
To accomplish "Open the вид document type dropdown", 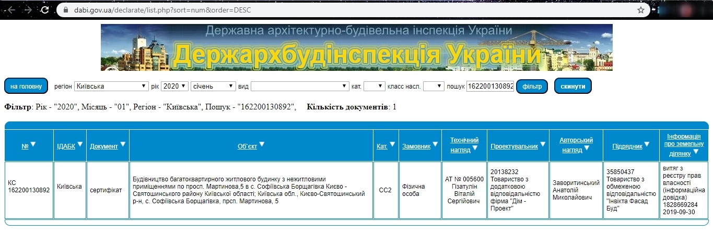I will coord(300,86).
